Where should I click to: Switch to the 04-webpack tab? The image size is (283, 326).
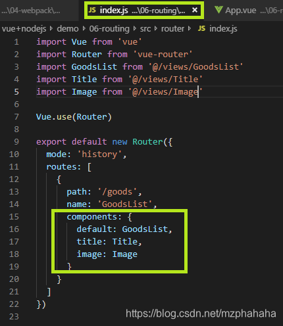pyautogui.click(x=31, y=11)
